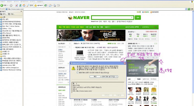Screen dimensions: 194x106
Task: Expand the Back button history dropdown arrow
Action: point(8,5)
